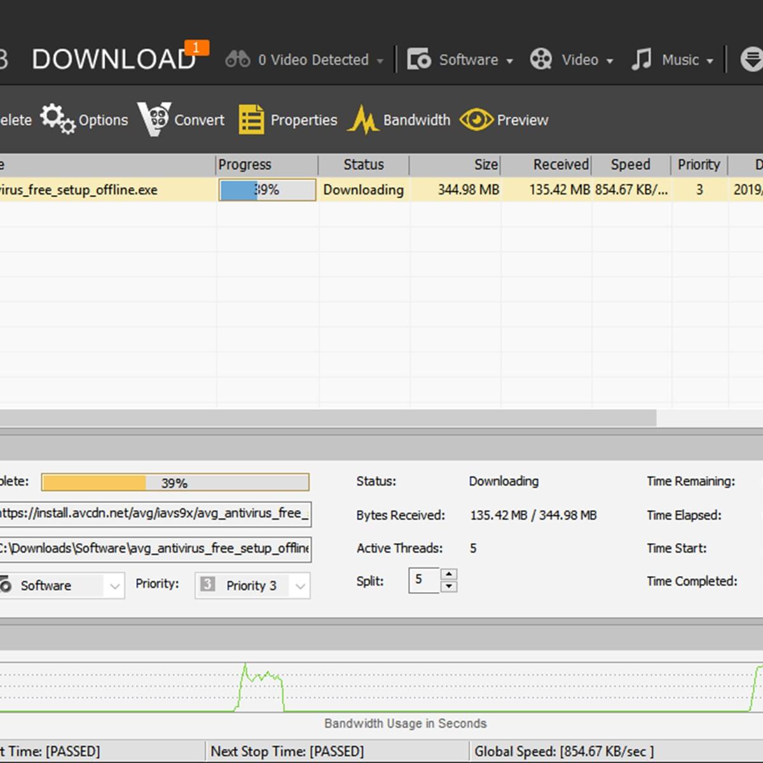Click the Music note icon
This screenshot has height=763, width=763.
click(642, 59)
